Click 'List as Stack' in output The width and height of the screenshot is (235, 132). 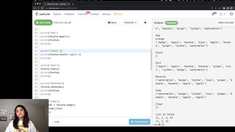tap(165, 114)
